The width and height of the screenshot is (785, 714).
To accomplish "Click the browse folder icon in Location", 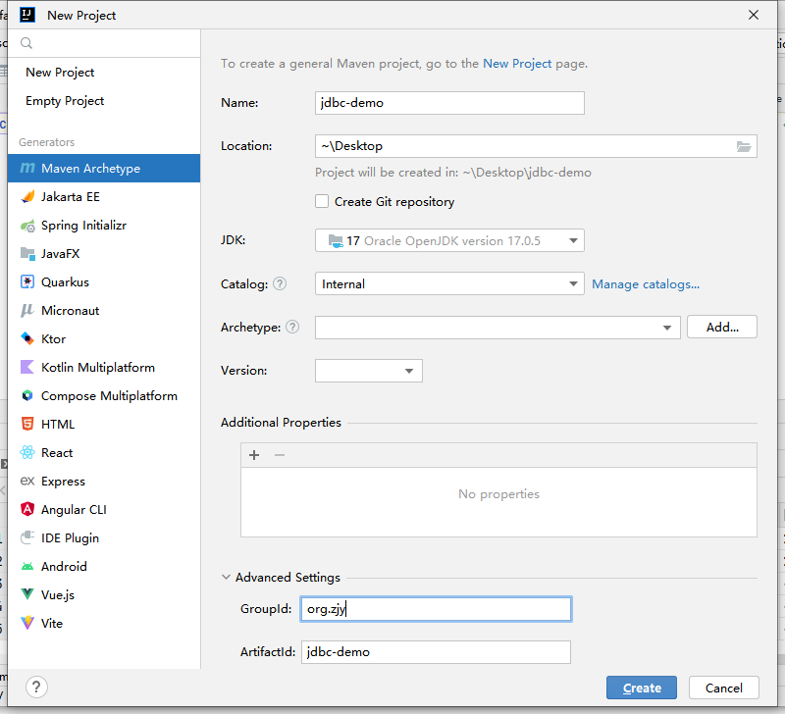I will pyautogui.click(x=744, y=146).
